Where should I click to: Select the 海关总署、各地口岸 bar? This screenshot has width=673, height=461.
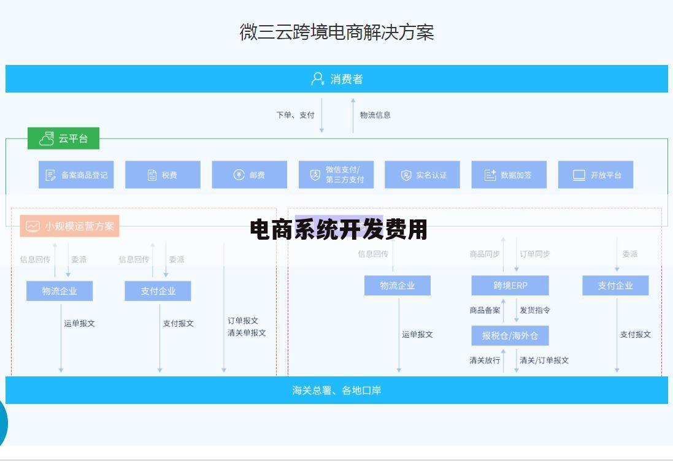336,390
